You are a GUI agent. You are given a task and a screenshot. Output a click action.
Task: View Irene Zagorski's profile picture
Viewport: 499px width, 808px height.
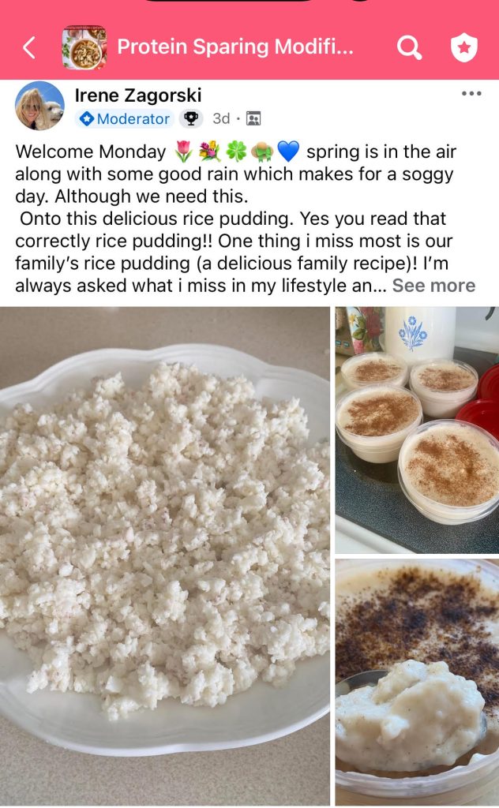pyautogui.click(x=39, y=106)
